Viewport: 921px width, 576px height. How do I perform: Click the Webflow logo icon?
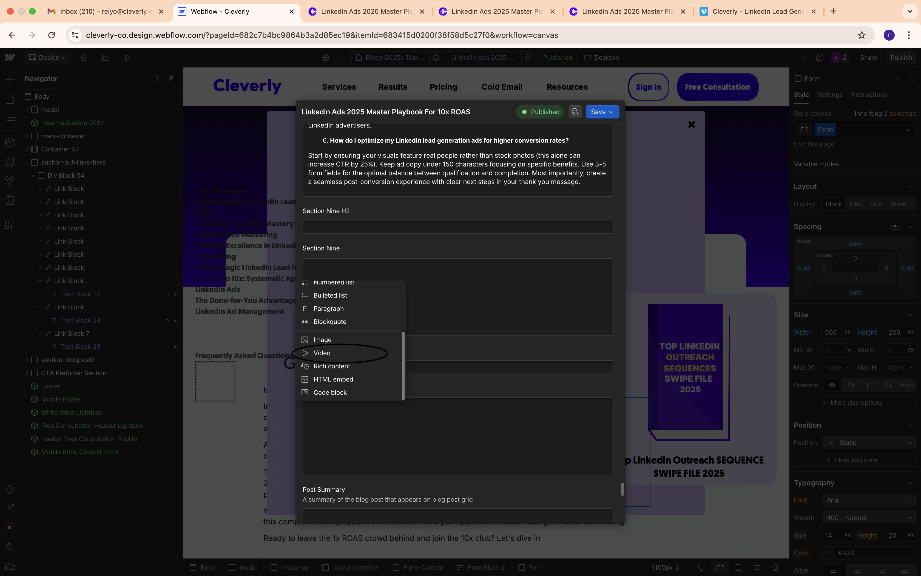point(10,58)
